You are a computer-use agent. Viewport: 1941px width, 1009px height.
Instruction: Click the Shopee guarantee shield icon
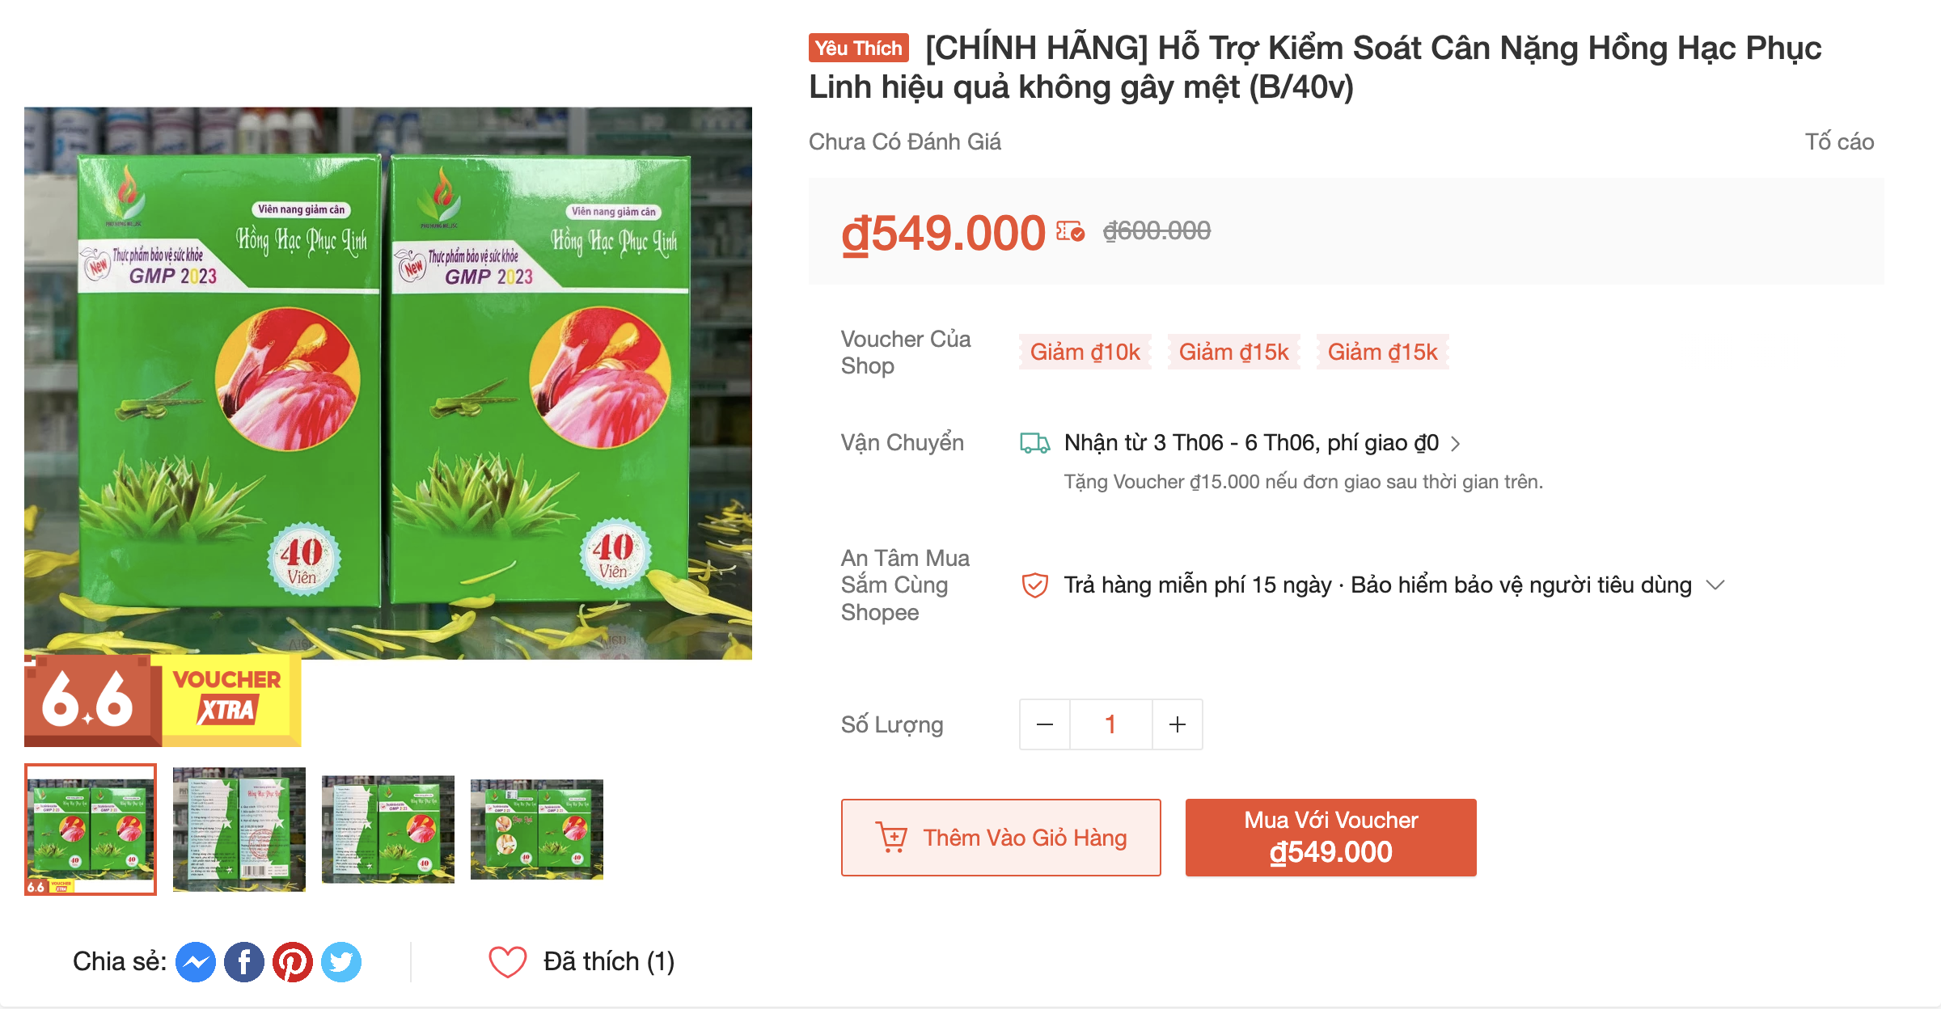[x=1034, y=585]
